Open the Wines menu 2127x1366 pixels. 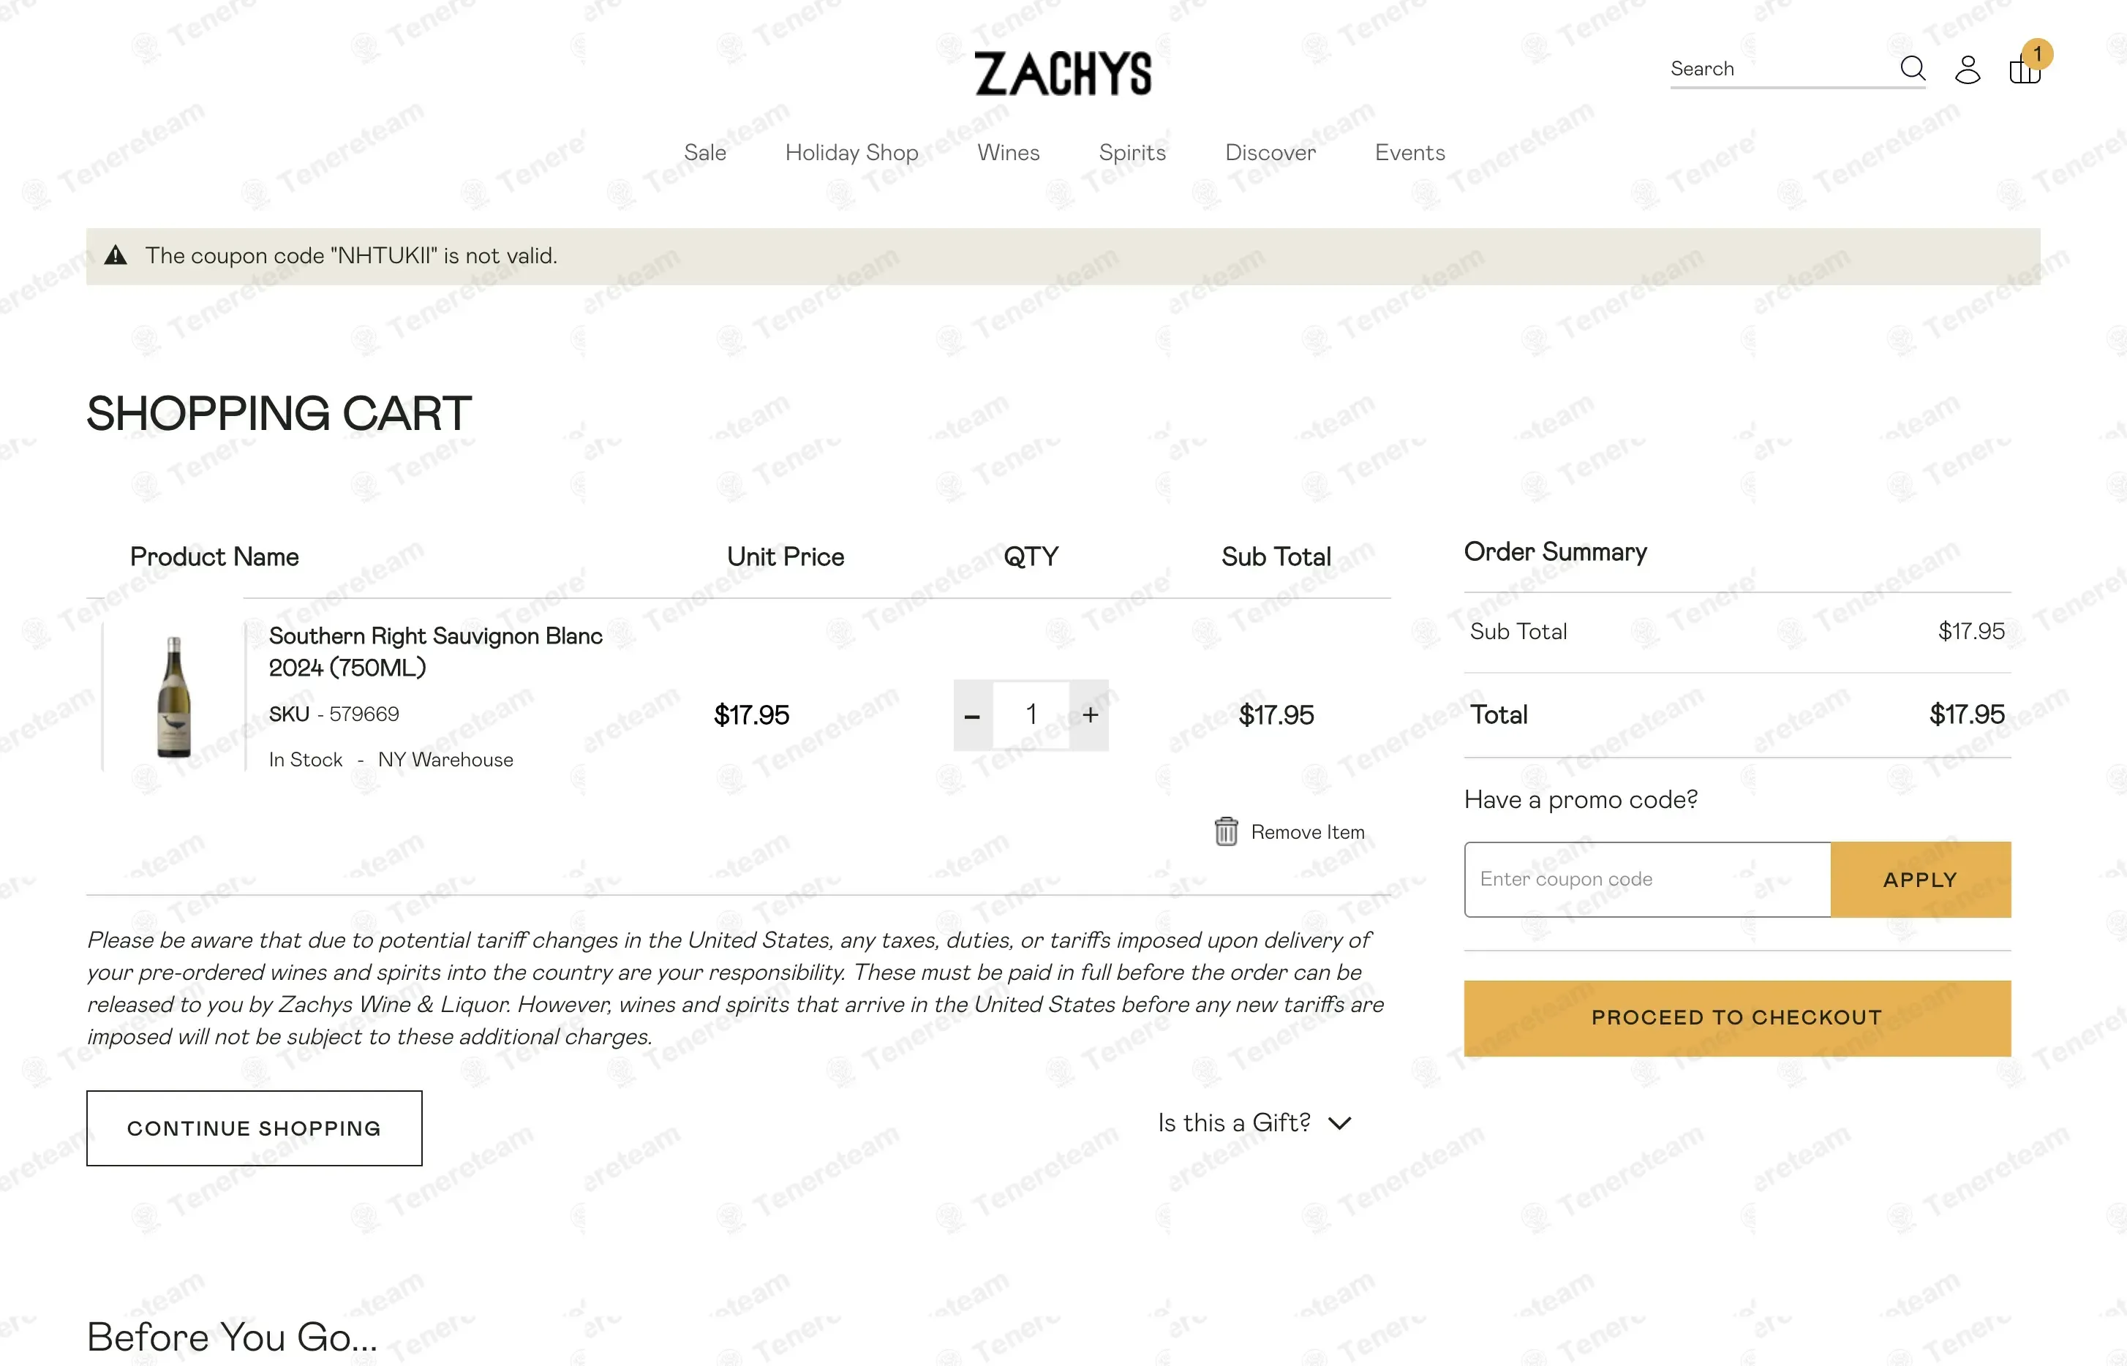coord(1008,153)
